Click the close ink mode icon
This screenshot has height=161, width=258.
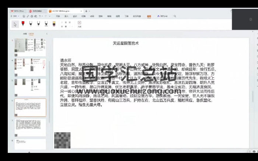pyautogui.click(x=79, y=24)
